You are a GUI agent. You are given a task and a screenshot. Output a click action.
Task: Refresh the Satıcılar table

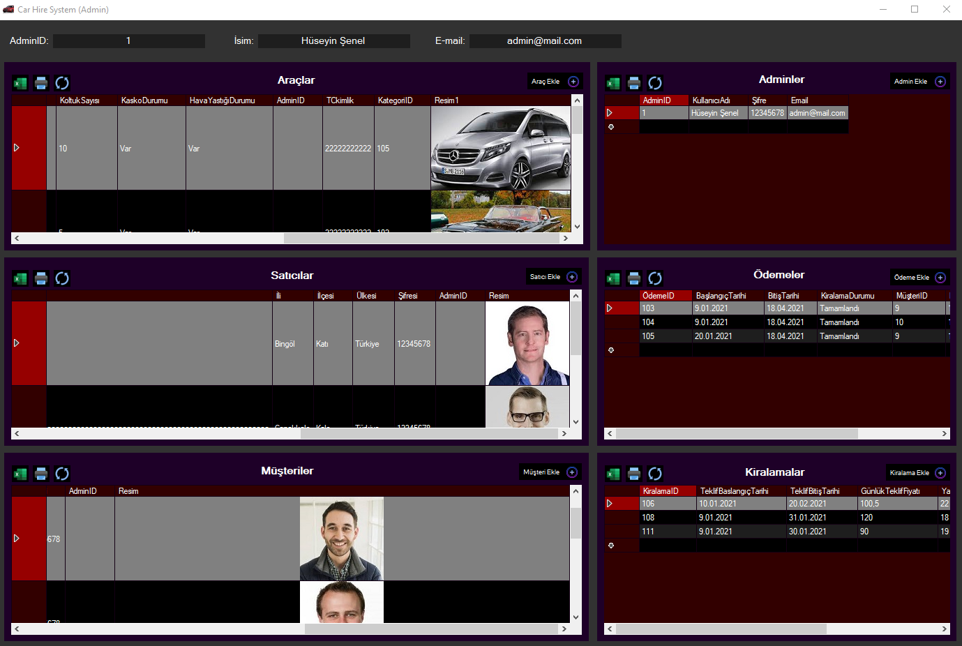(62, 278)
